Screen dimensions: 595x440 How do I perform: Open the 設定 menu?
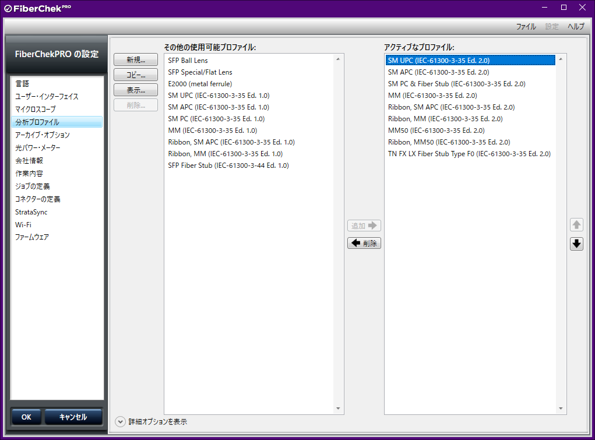552,26
